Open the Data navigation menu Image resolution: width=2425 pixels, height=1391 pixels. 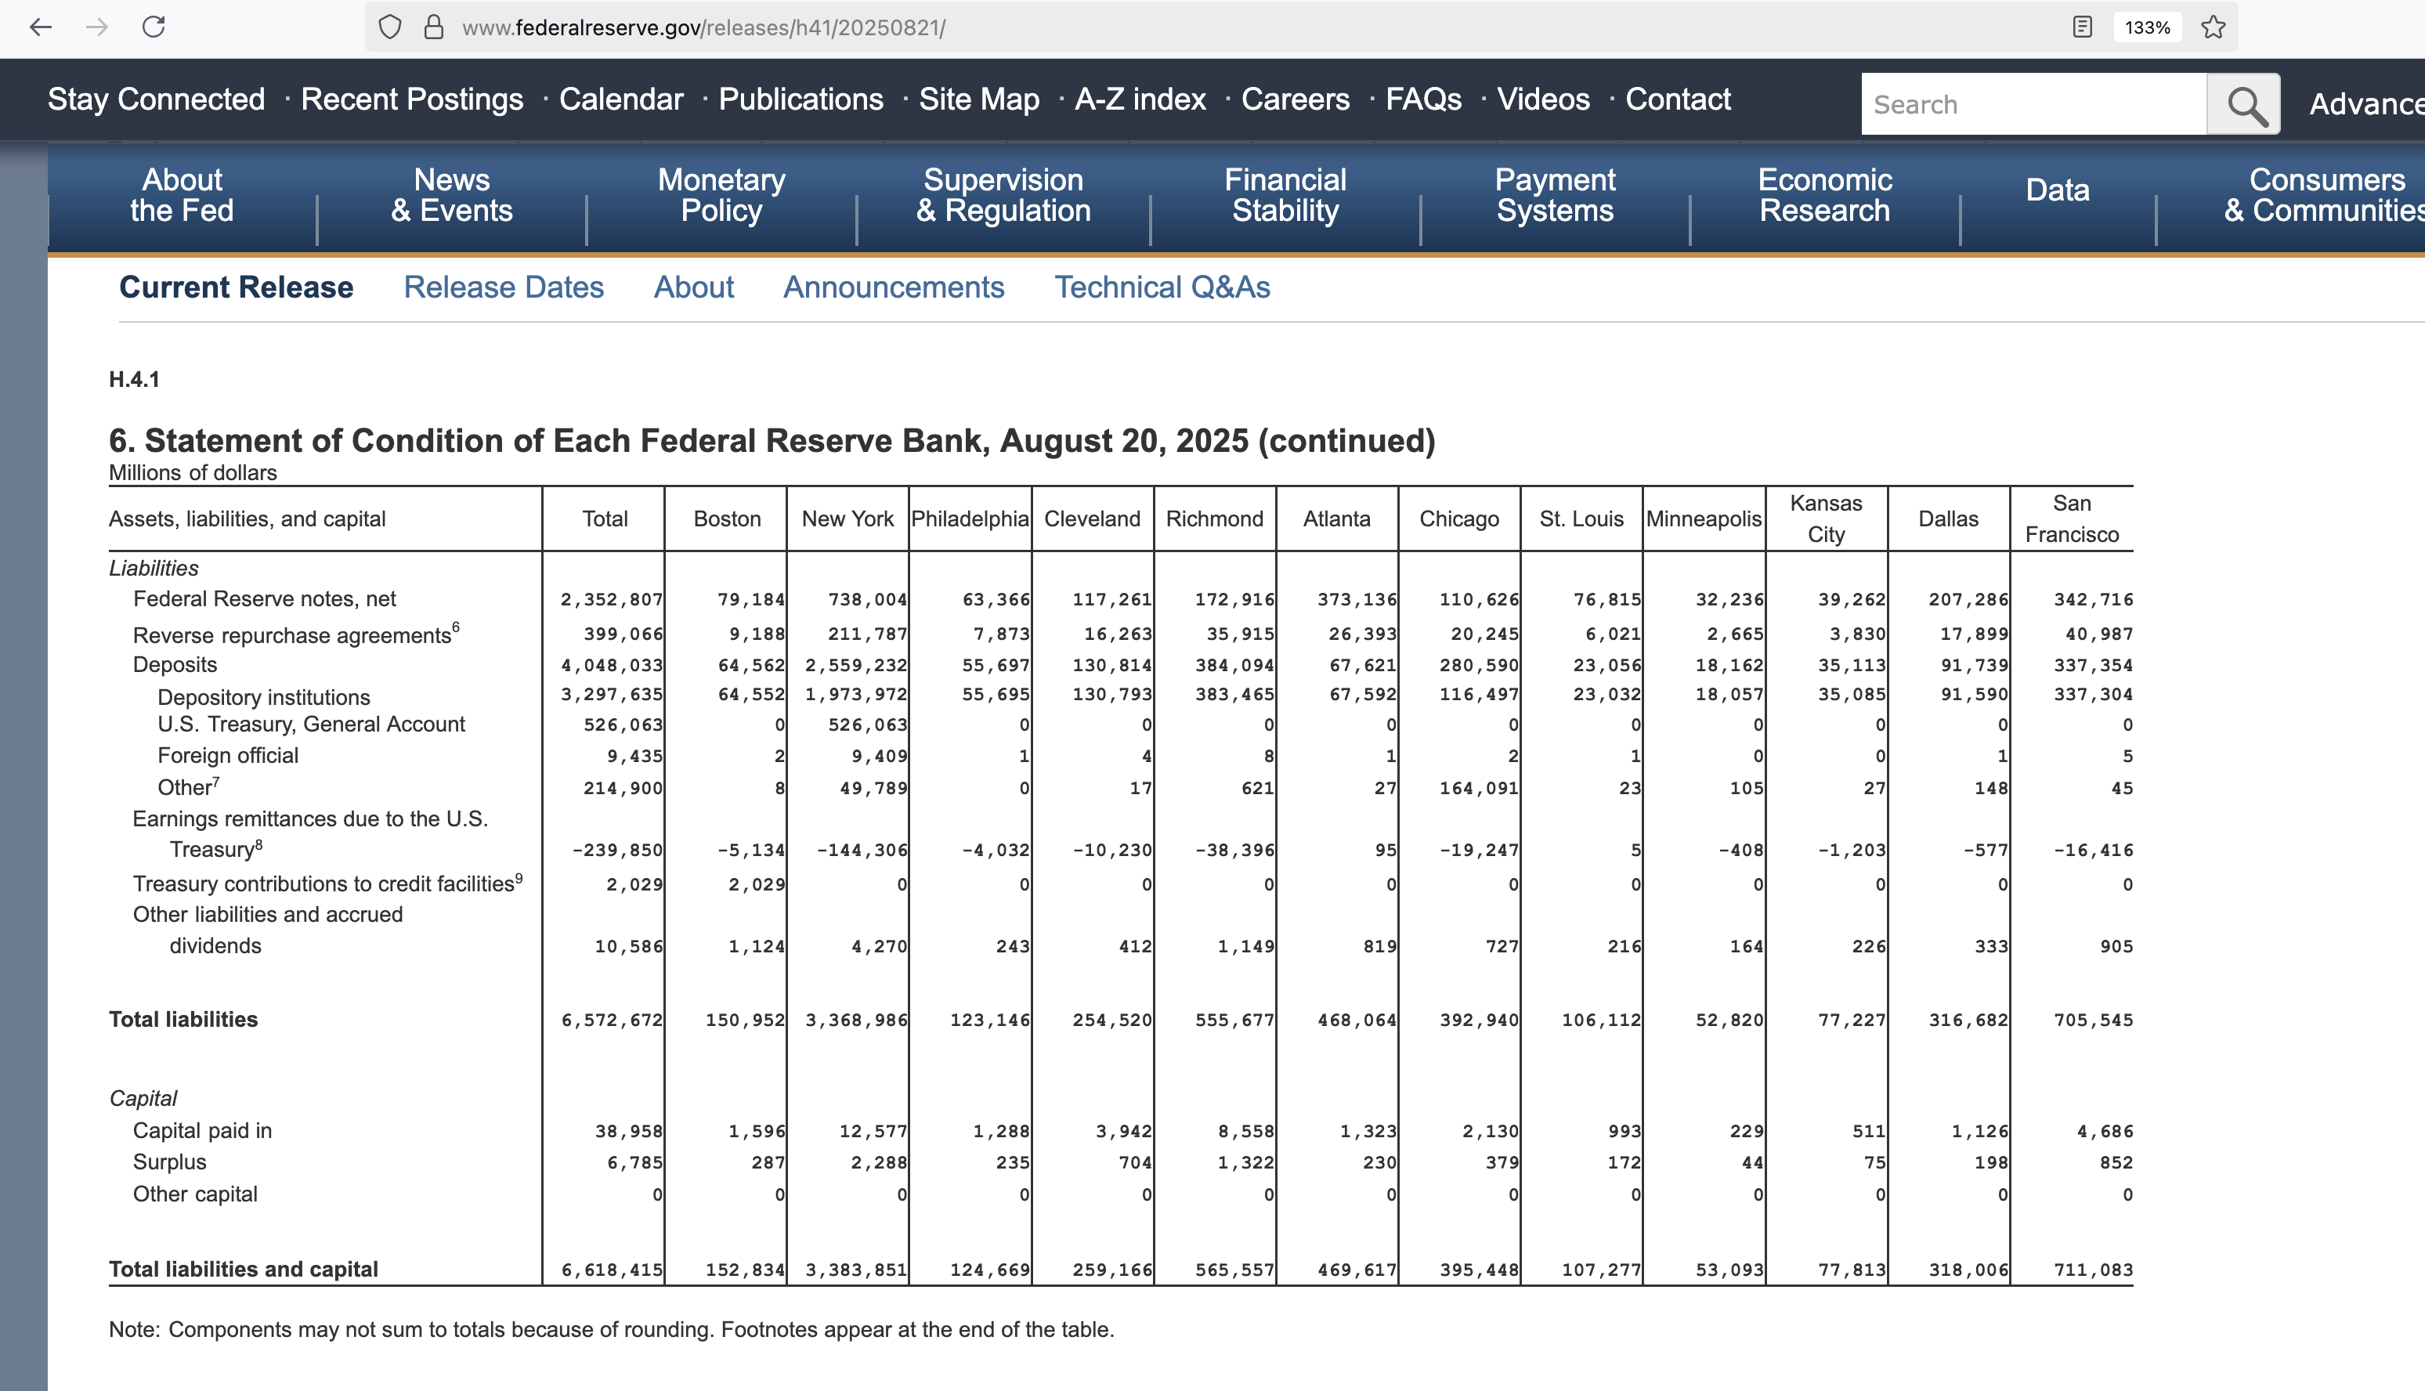pyautogui.click(x=2058, y=190)
